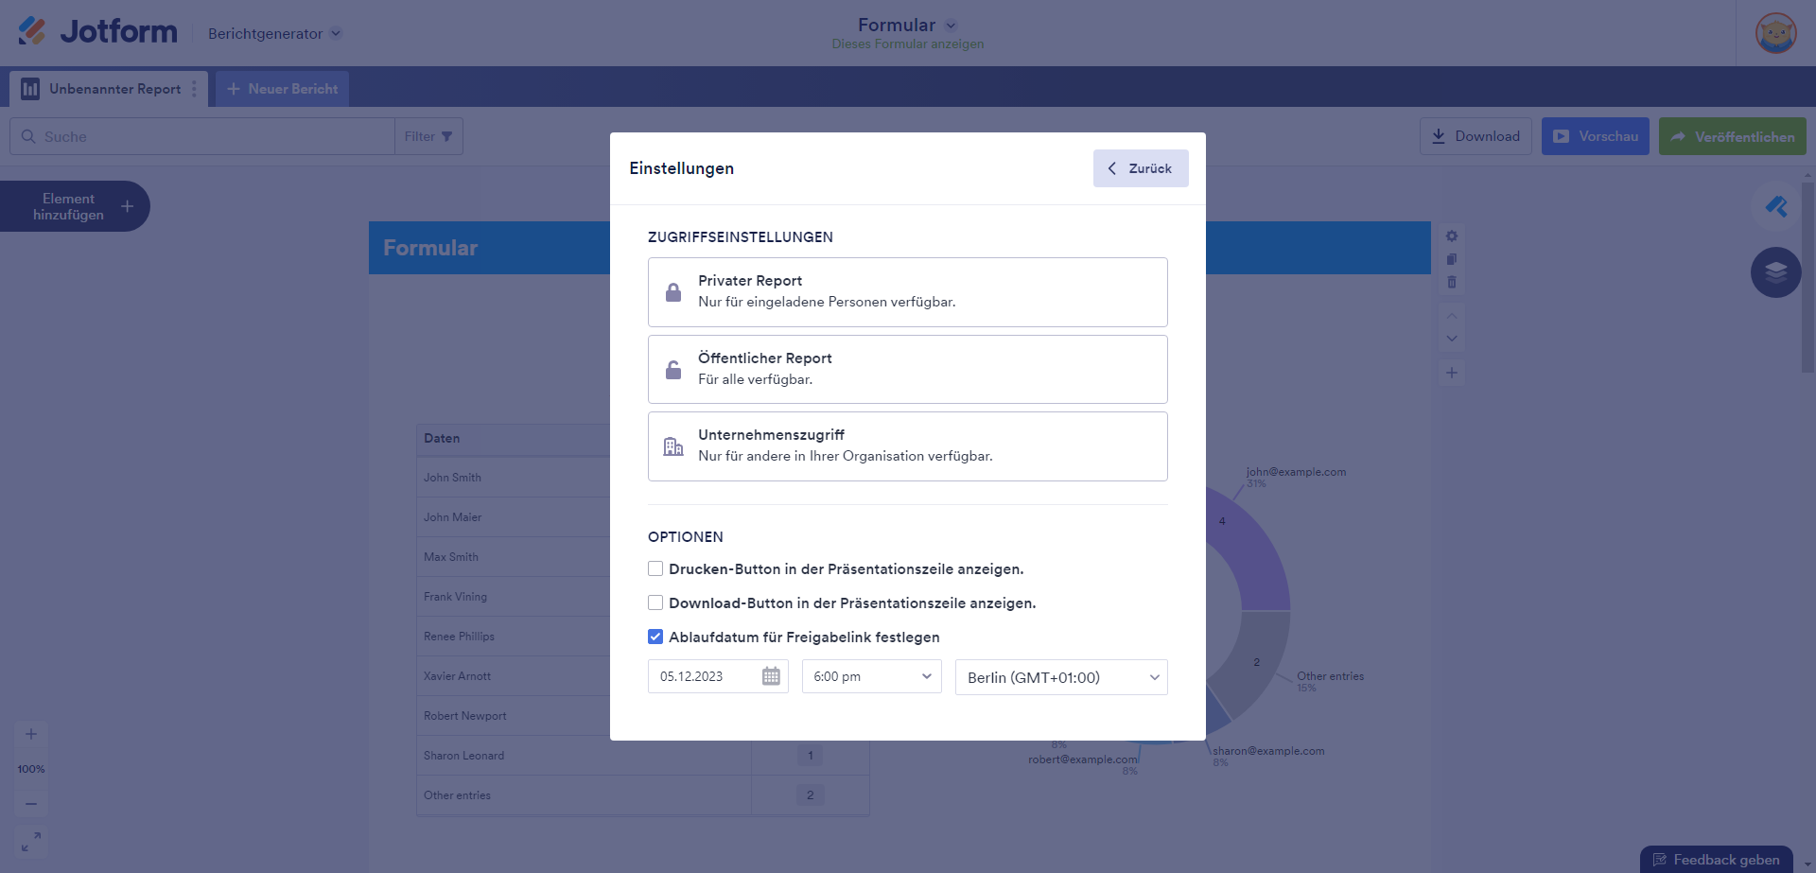
Task: Zoom out with the minus icon
Action: click(31, 804)
